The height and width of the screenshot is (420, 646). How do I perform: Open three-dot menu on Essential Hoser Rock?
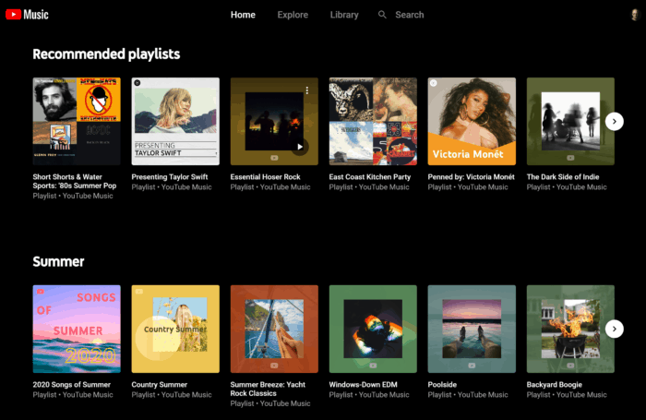(x=306, y=90)
